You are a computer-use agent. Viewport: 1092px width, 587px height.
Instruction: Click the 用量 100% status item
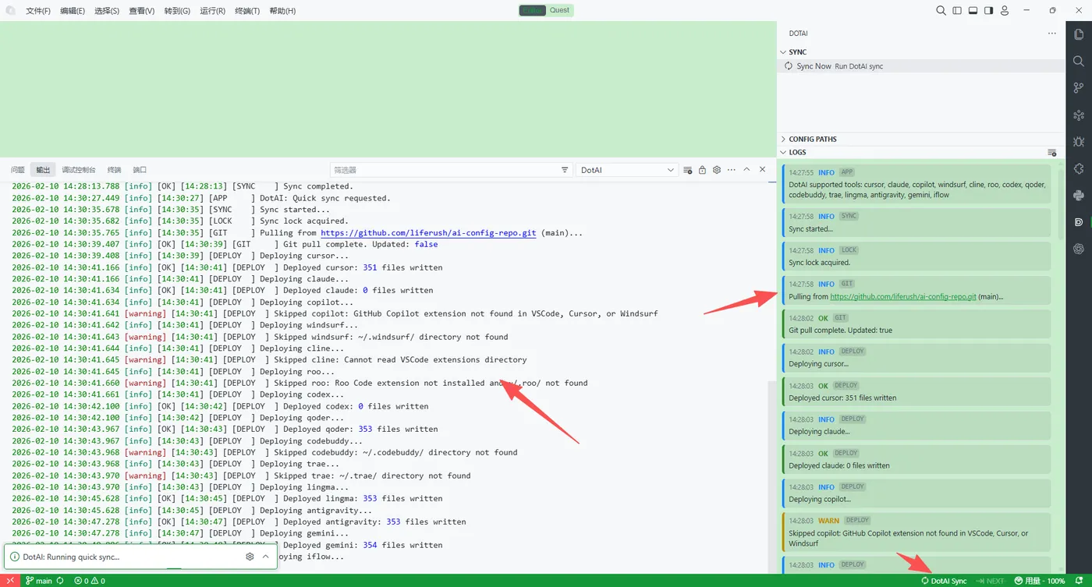click(x=1040, y=581)
